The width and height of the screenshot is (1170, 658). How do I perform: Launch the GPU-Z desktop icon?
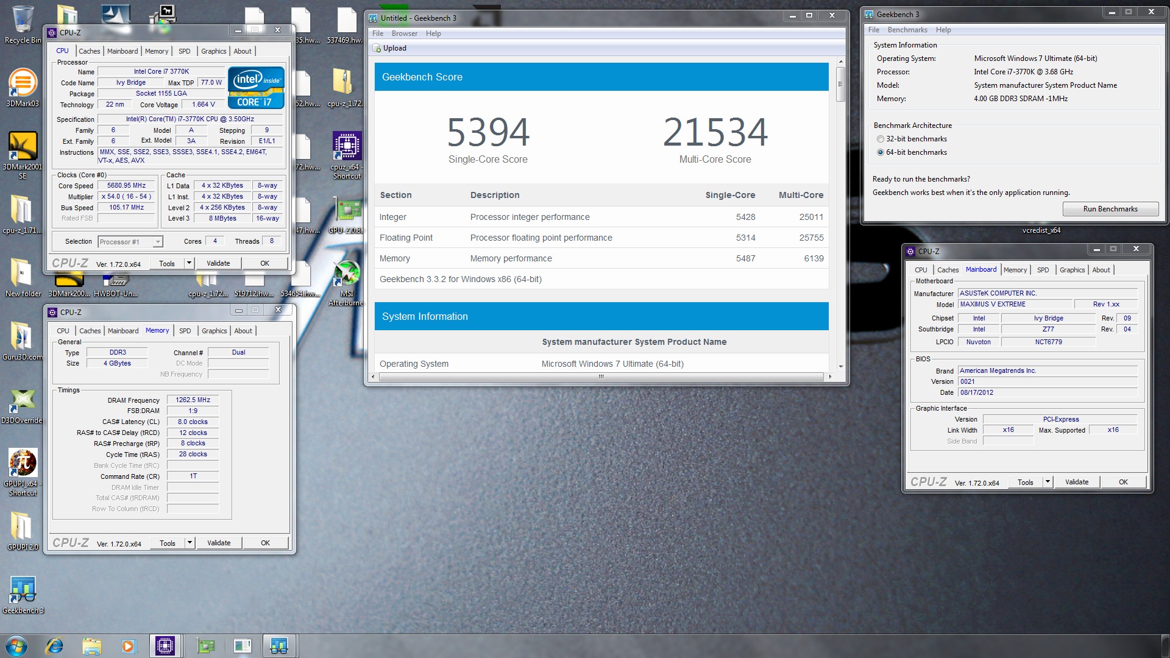pos(347,215)
